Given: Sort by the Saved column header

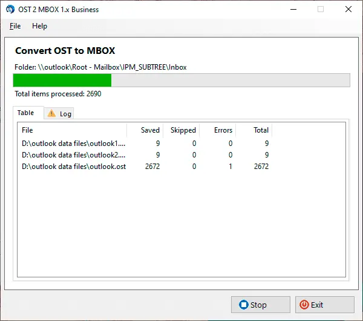Looking at the screenshot, I should (x=145, y=130).
